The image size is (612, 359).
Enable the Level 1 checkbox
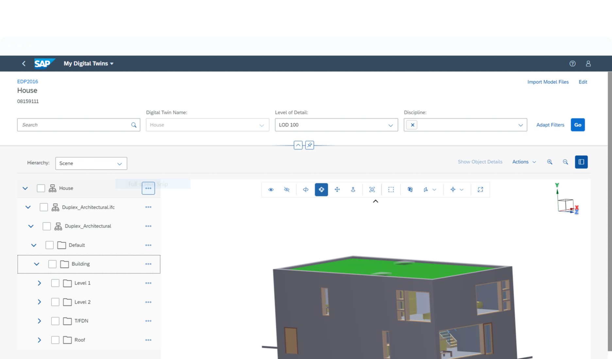click(x=55, y=283)
